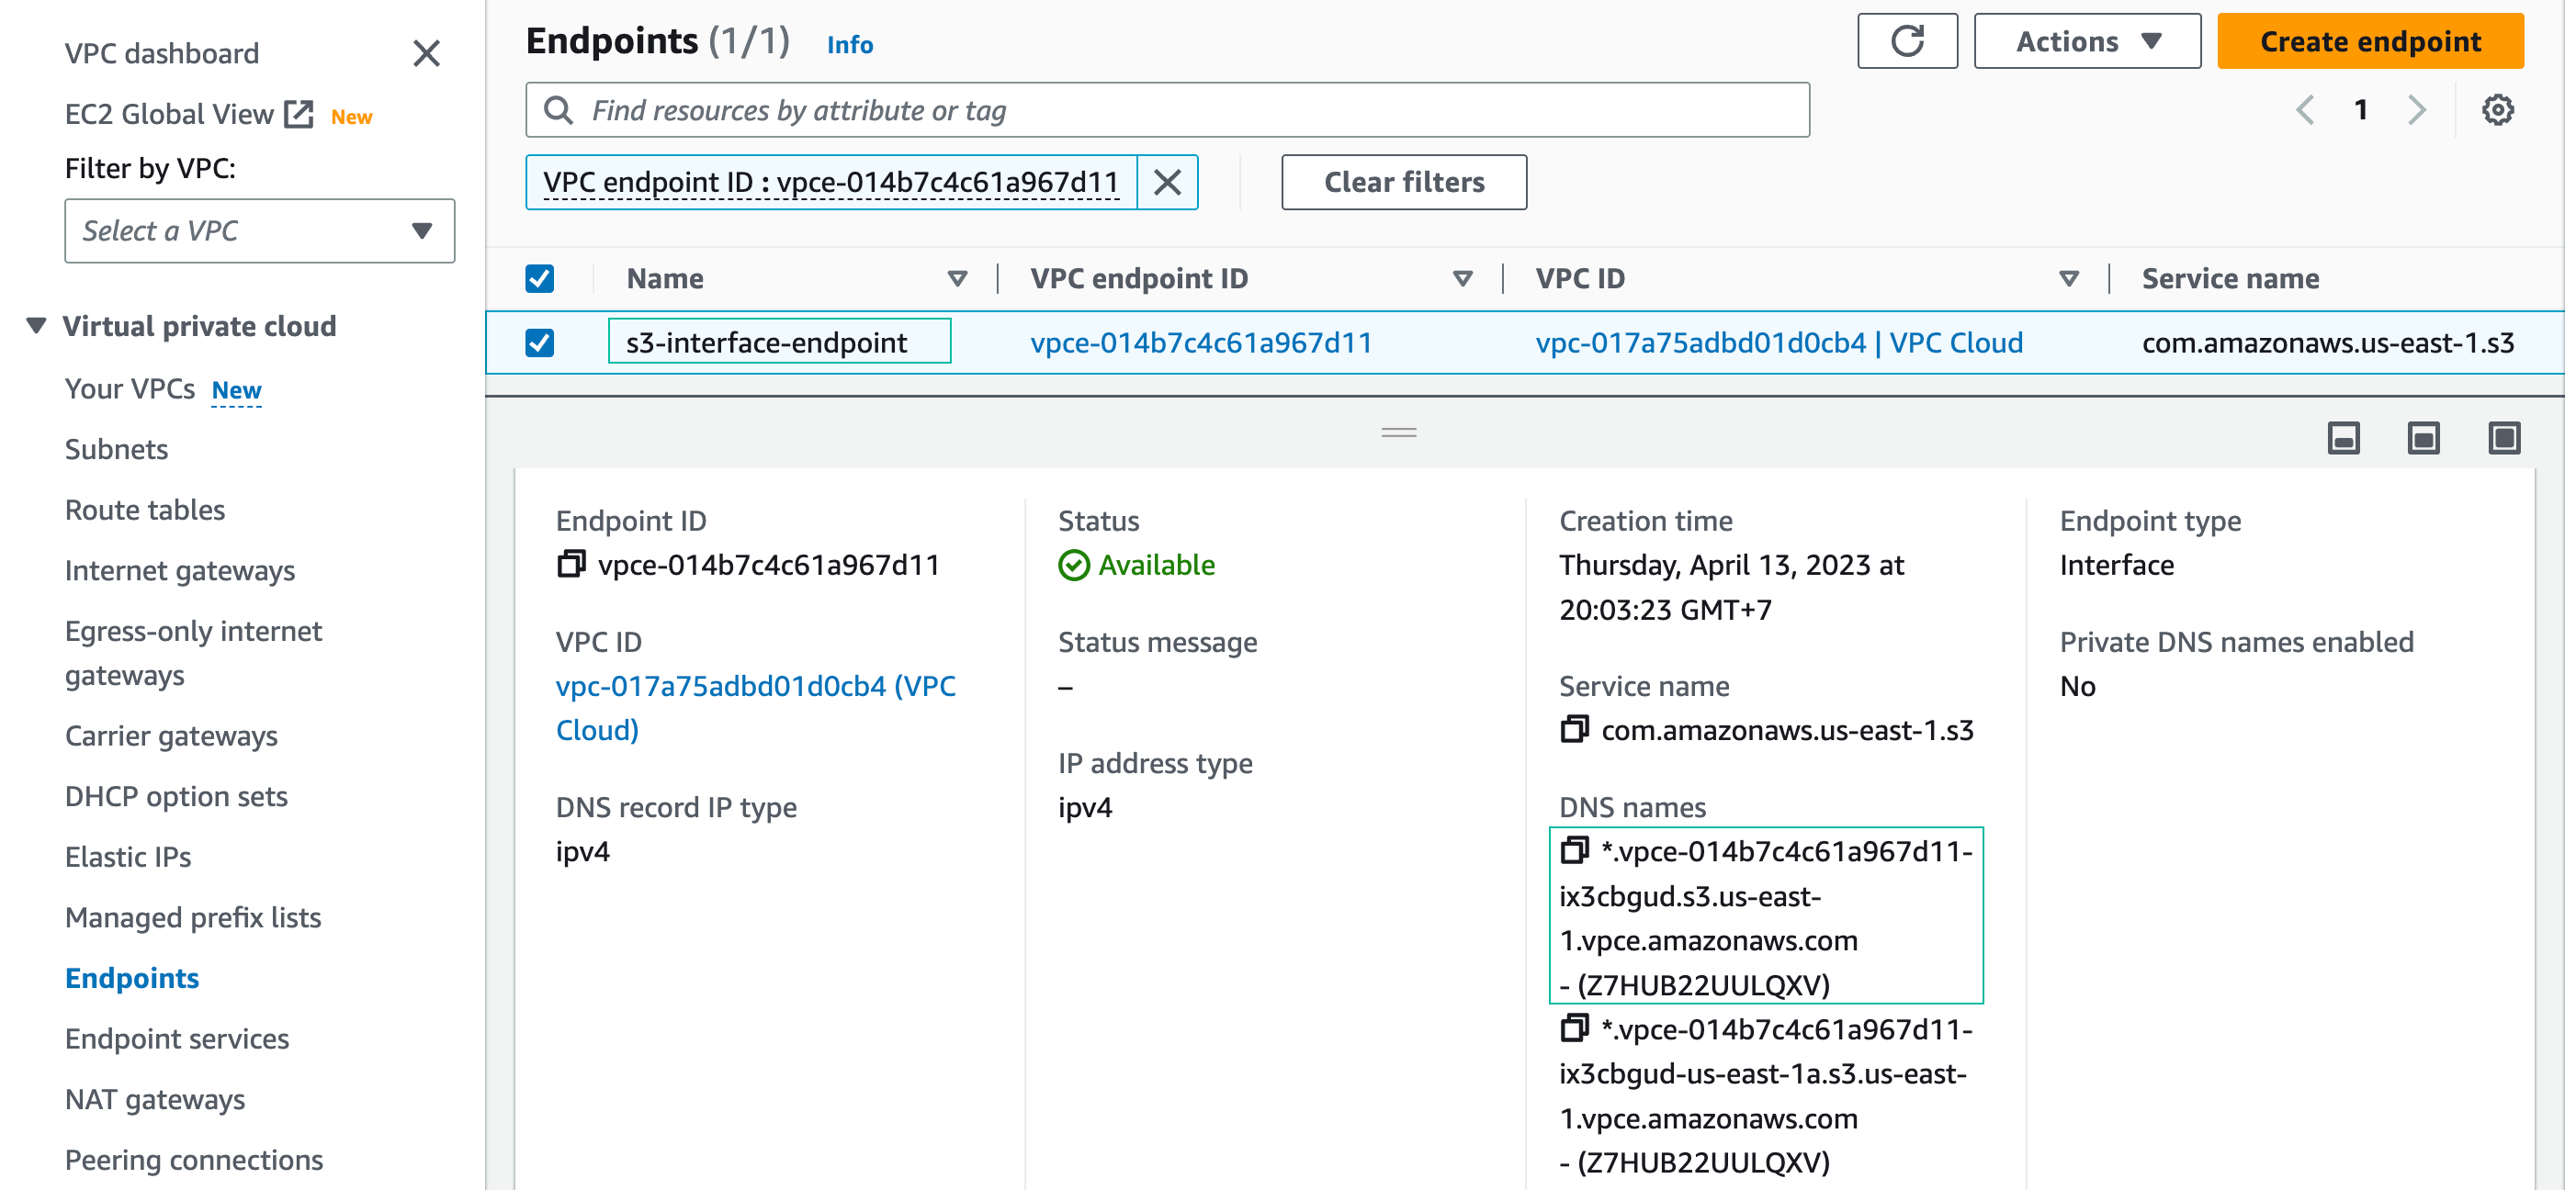
Task: Open table preferences gear icon
Action: 2497,110
